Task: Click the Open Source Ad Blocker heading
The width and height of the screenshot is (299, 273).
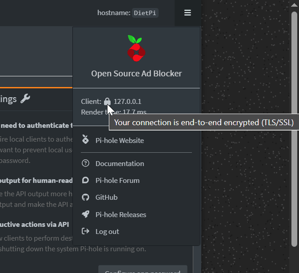Action: coord(136,74)
